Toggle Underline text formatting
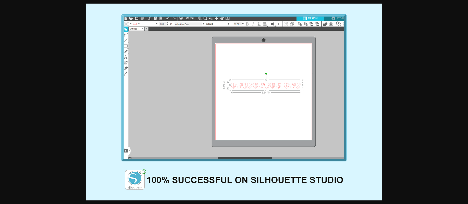This screenshot has height=204, width=468. point(259,24)
